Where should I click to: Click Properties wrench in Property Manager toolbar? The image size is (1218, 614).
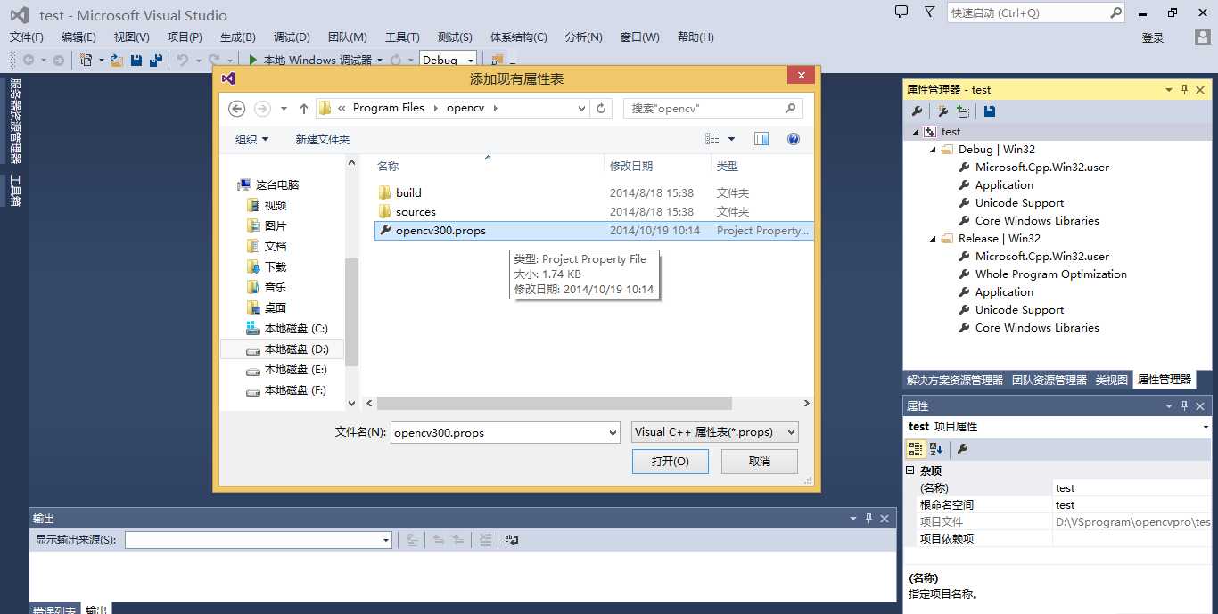click(x=917, y=111)
